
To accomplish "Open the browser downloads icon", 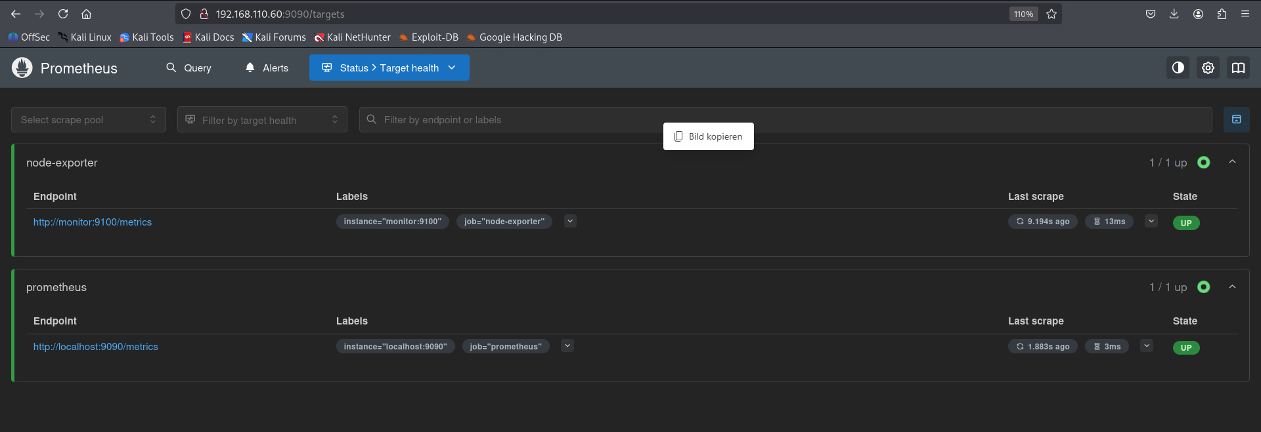I will pos(1174,14).
